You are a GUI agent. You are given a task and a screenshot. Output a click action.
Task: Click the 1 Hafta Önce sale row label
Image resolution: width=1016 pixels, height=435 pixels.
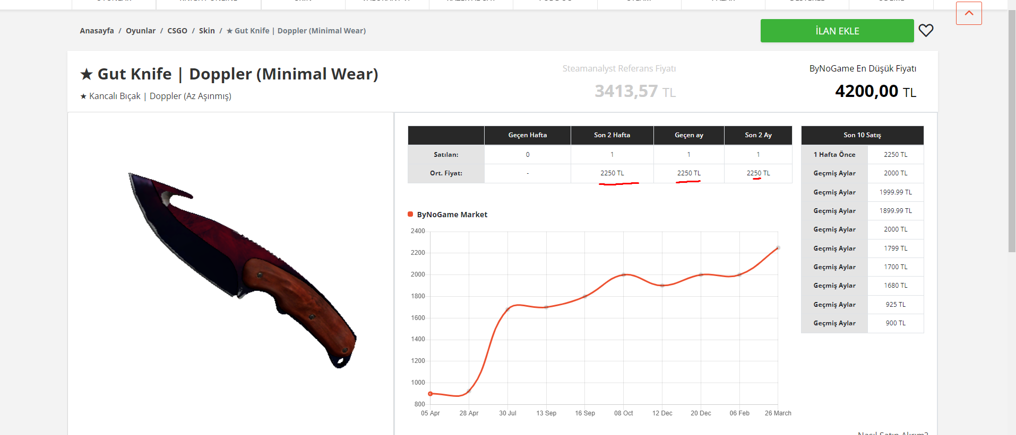click(x=834, y=155)
